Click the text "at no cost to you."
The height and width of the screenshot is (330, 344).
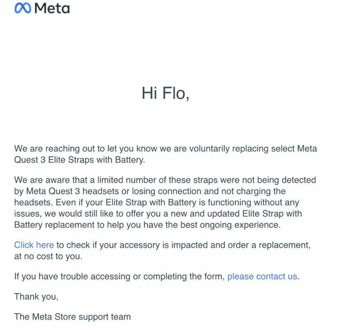(48, 256)
